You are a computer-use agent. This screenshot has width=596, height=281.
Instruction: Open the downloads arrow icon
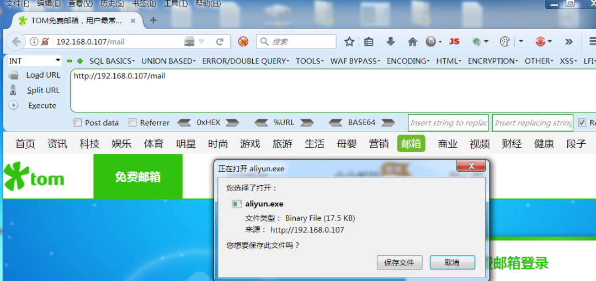click(390, 42)
